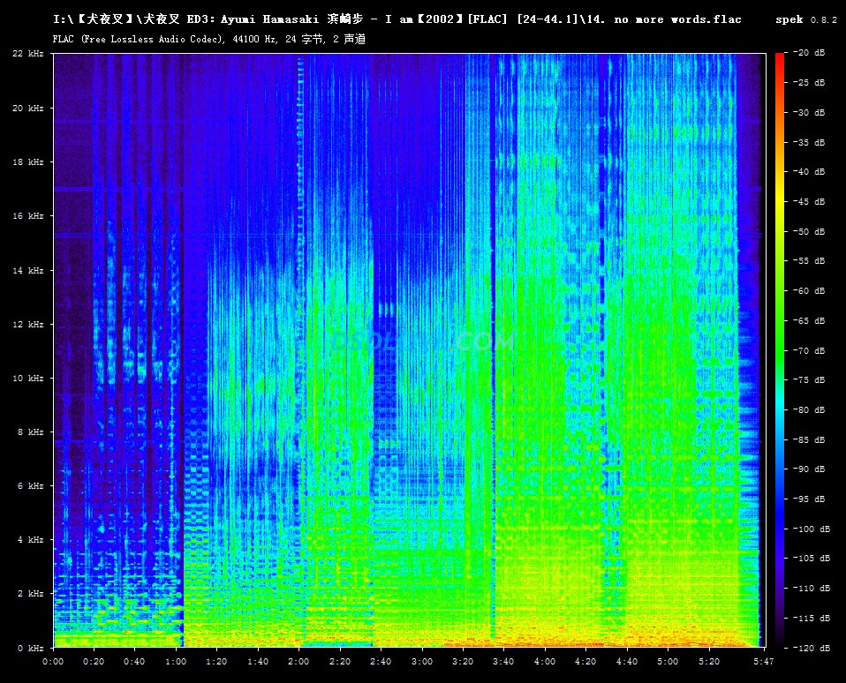Click the 4:40 time axis label

[x=626, y=661]
